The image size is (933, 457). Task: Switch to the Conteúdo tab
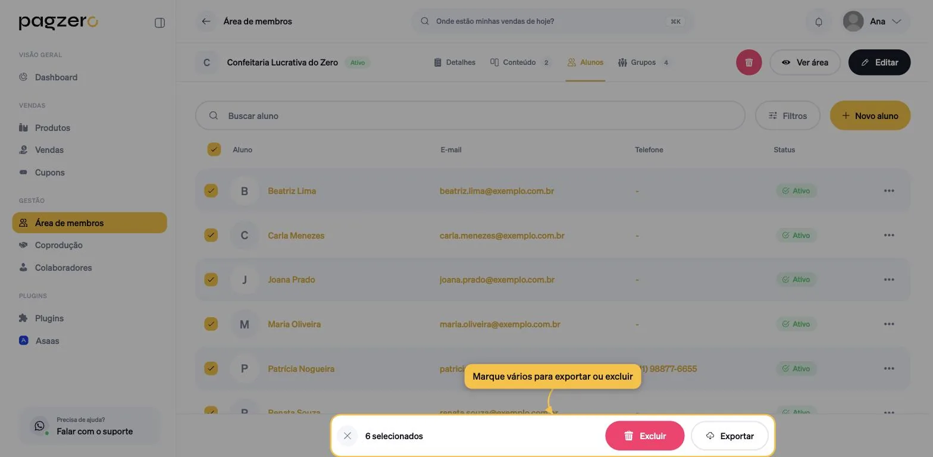521,62
